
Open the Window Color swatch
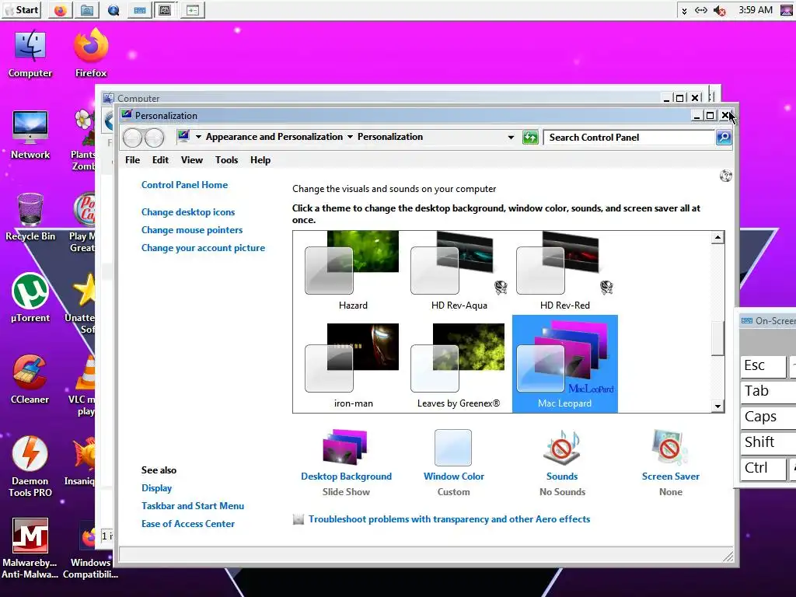click(453, 447)
